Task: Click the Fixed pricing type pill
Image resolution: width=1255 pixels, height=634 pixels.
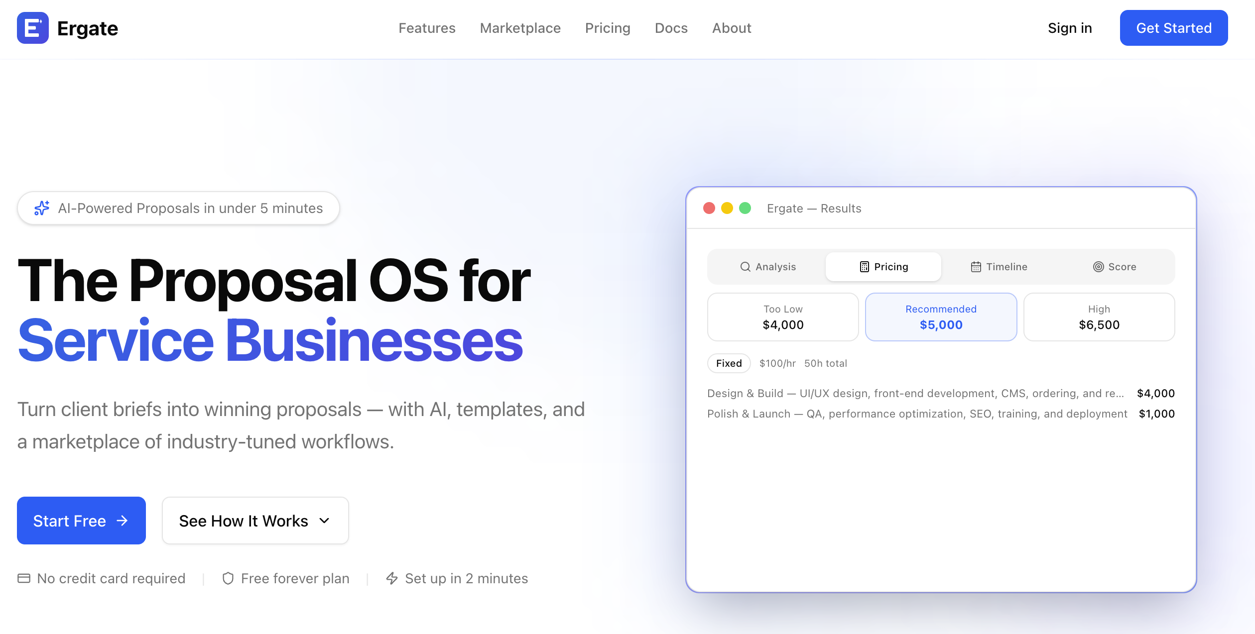Action: (x=729, y=363)
